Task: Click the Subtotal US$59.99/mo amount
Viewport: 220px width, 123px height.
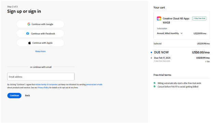Action: point(203,44)
